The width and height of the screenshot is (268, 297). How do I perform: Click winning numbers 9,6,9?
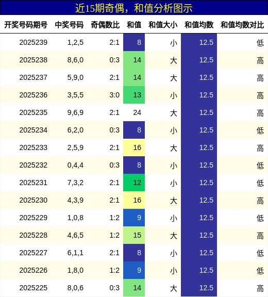click(x=75, y=112)
